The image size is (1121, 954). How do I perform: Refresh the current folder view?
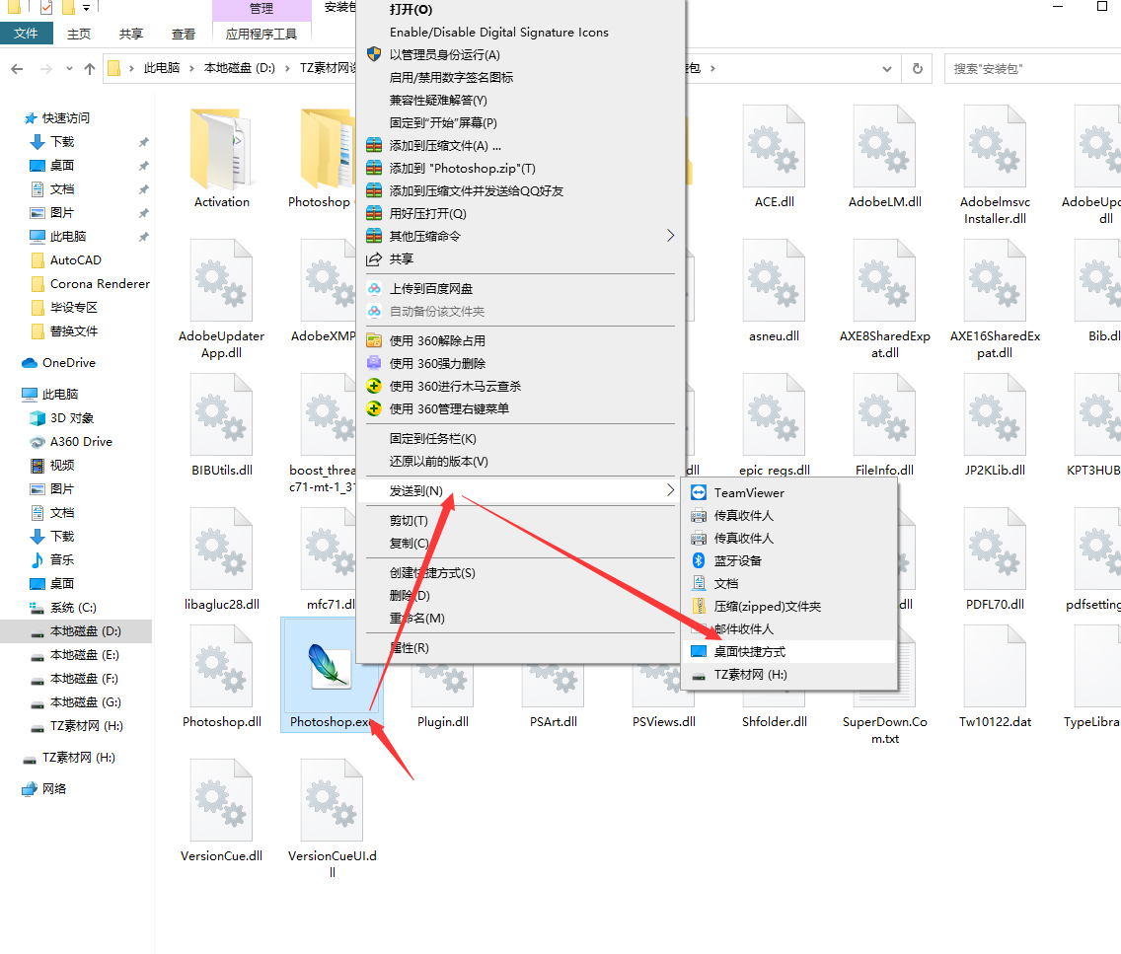[x=918, y=69]
